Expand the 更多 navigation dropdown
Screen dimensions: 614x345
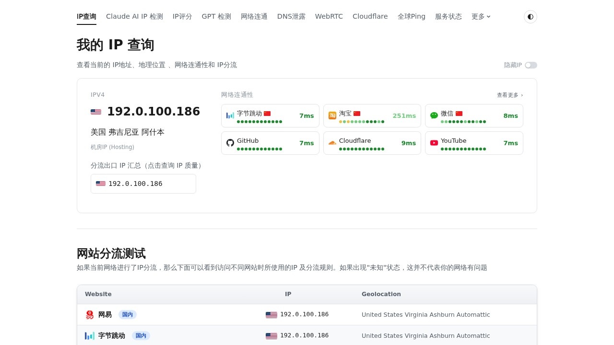click(x=481, y=16)
